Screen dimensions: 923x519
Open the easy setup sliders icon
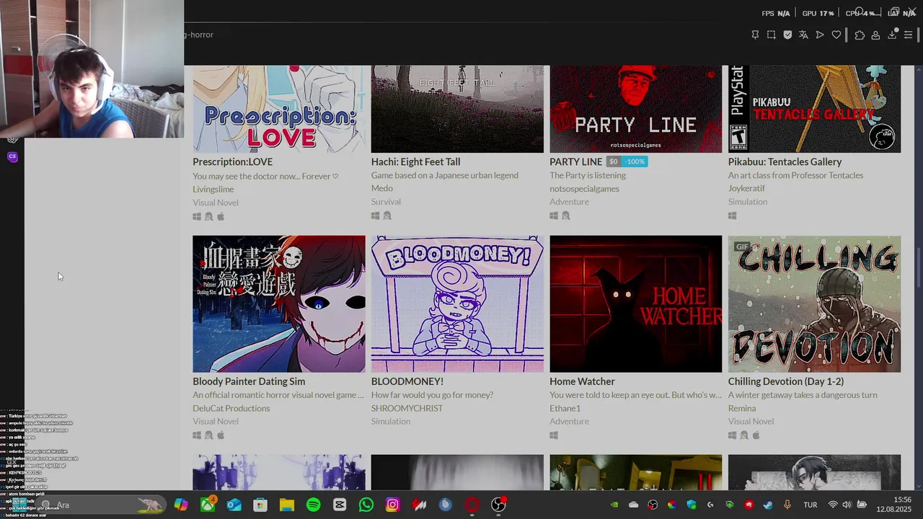909,35
